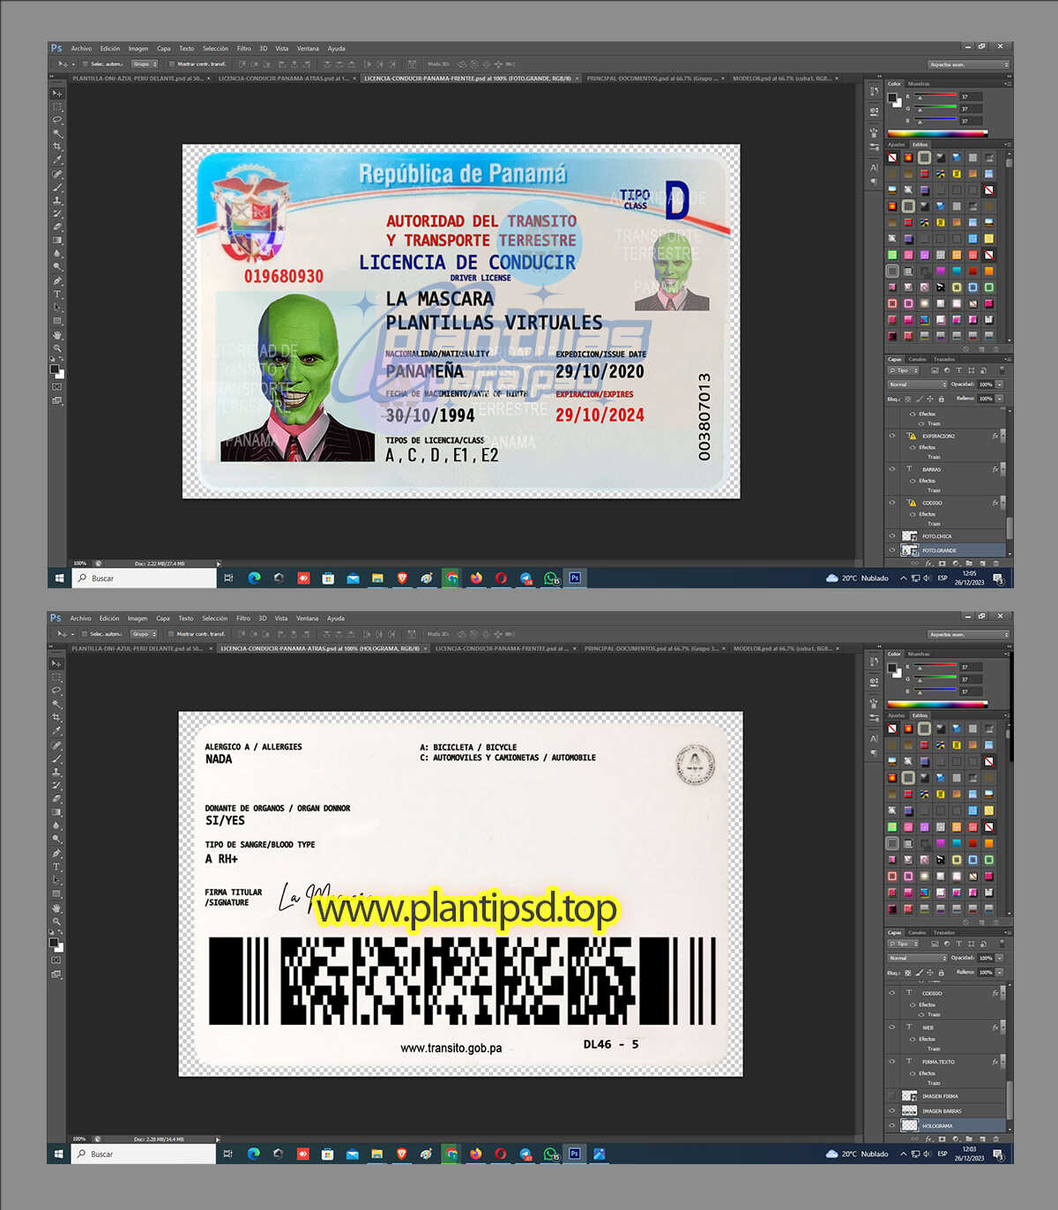Click fx layer style button in bottom Layers panel
Image resolution: width=1058 pixels, height=1210 pixels.
tap(928, 1139)
